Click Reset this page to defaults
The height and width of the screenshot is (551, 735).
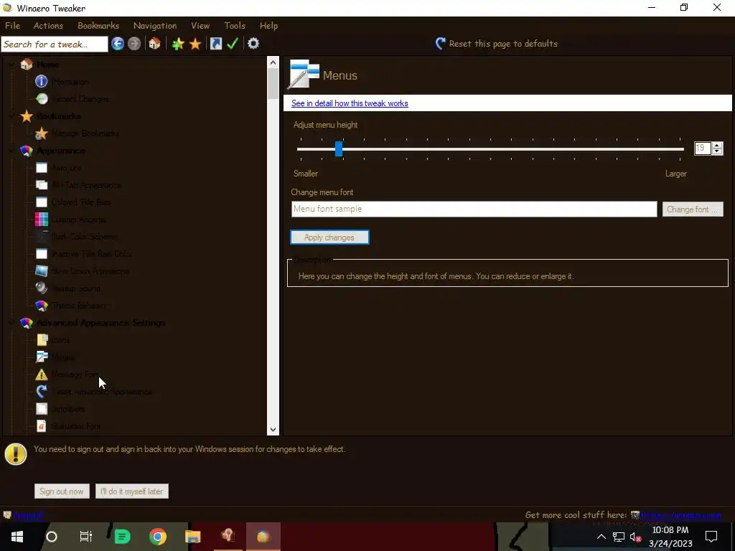click(497, 44)
